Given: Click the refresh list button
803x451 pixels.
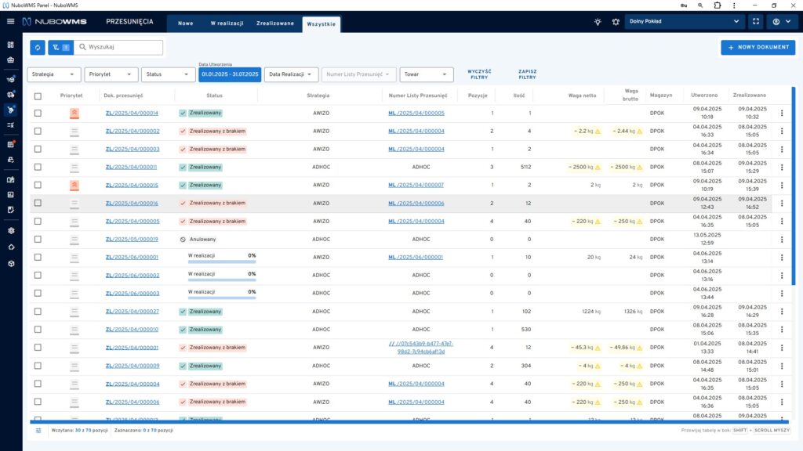Looking at the screenshot, I should [38, 48].
